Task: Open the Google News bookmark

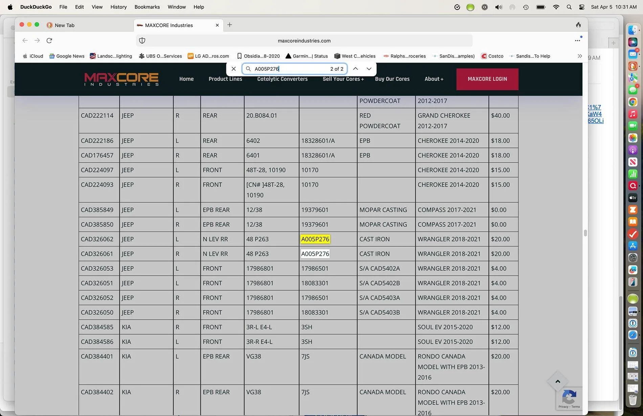Action: pos(67,56)
